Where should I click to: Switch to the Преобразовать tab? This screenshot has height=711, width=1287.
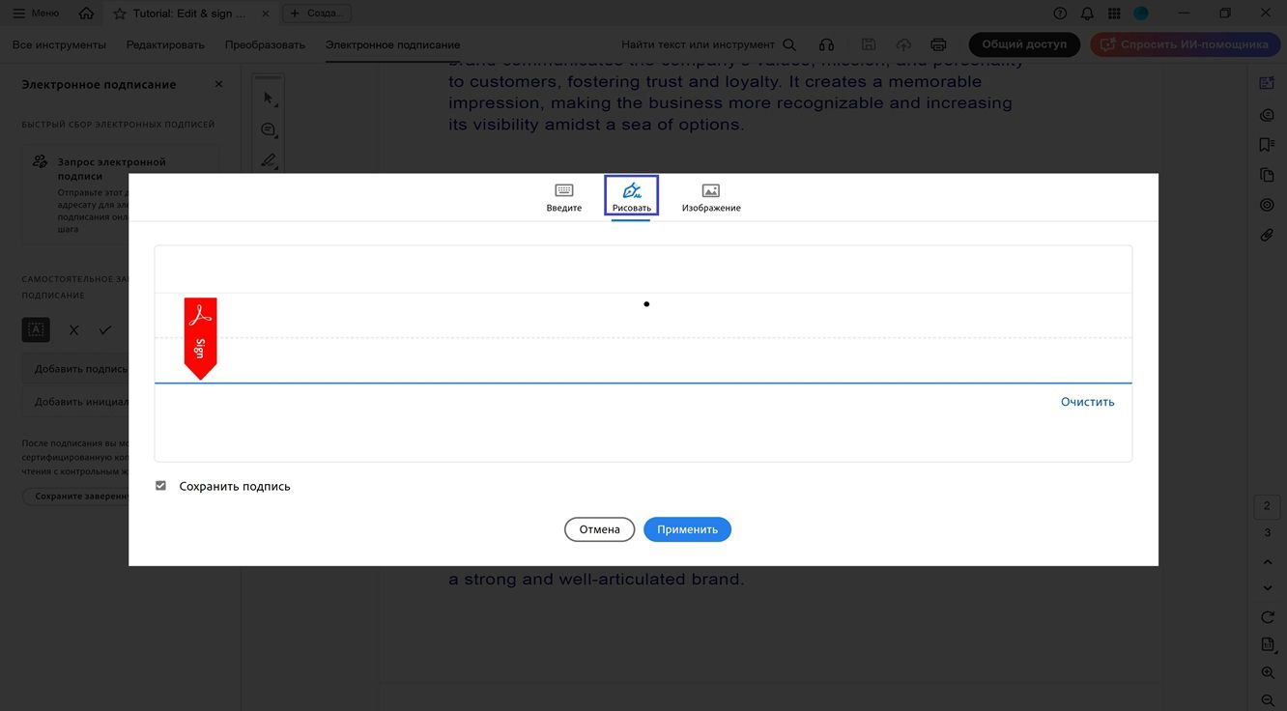pyautogui.click(x=265, y=44)
